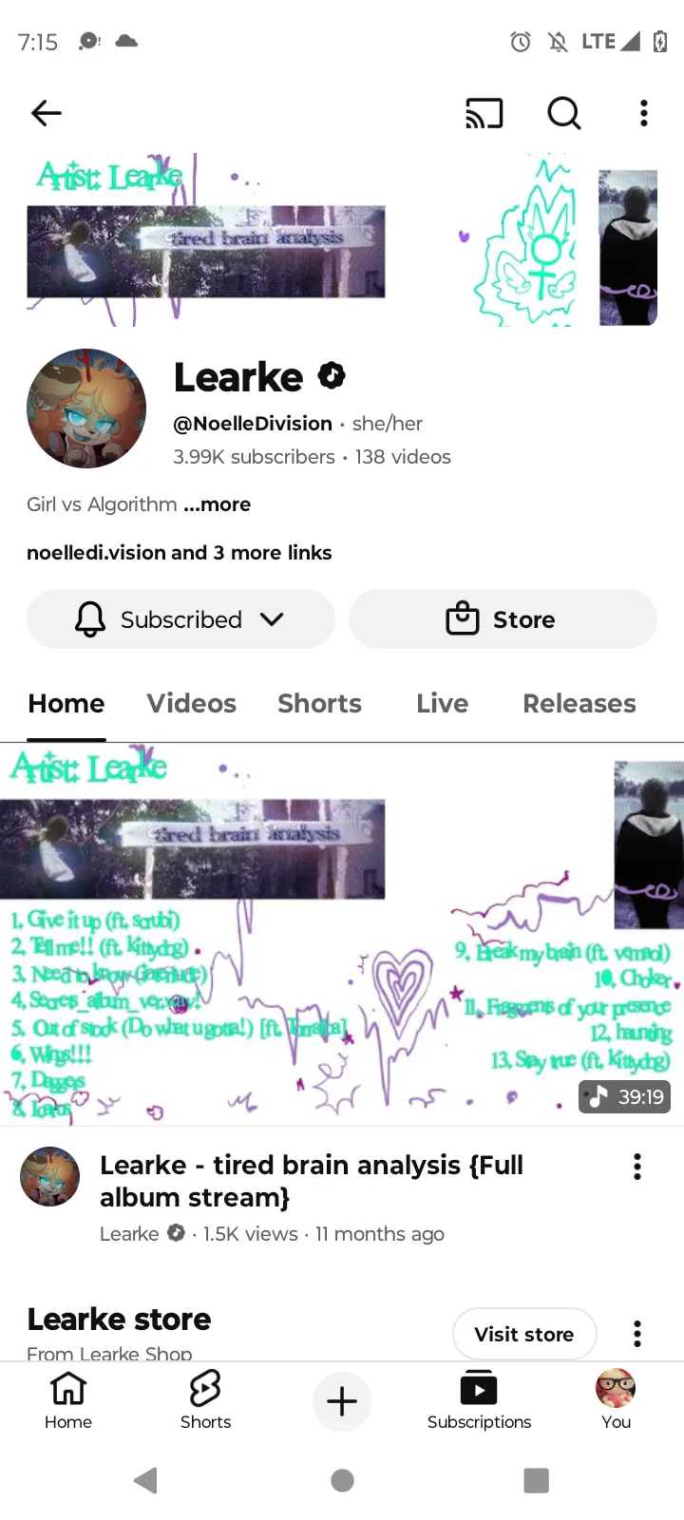
Task: Open the Cast to device icon
Action: tap(484, 113)
